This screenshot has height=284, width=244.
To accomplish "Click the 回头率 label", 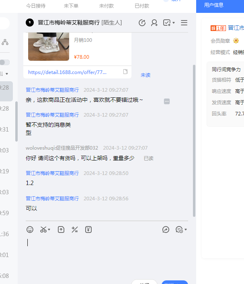I will [219, 114].
